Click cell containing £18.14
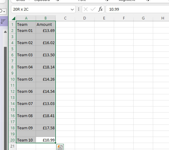This screenshot has width=169, height=150. click(x=45, y=67)
